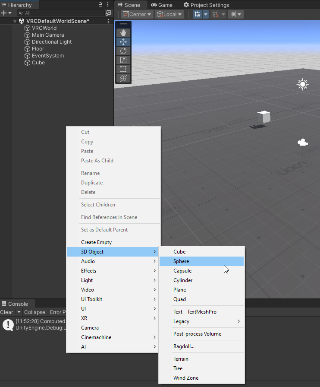Select the Move tool
Viewport: 320px width, 387px height.
pos(123,42)
